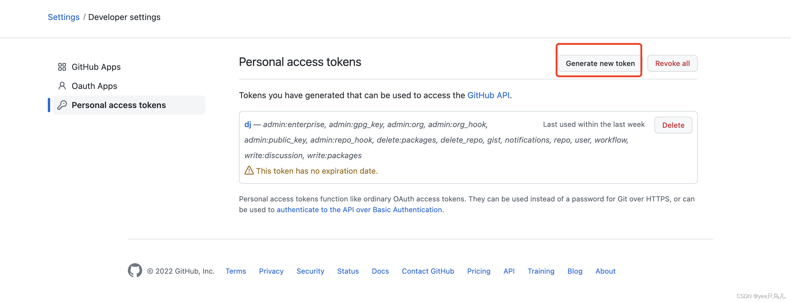Click the Oauth Apps person icon
The image size is (791, 302).
tap(62, 86)
